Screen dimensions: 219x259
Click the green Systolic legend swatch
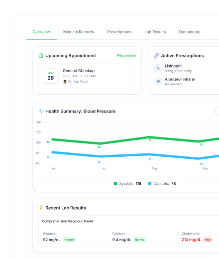[115, 183]
